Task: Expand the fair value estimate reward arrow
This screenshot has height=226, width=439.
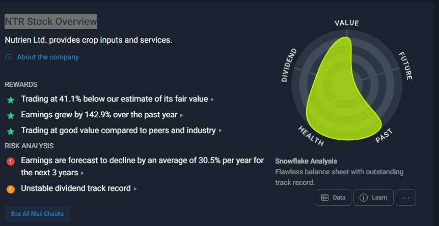Action: tap(212, 100)
